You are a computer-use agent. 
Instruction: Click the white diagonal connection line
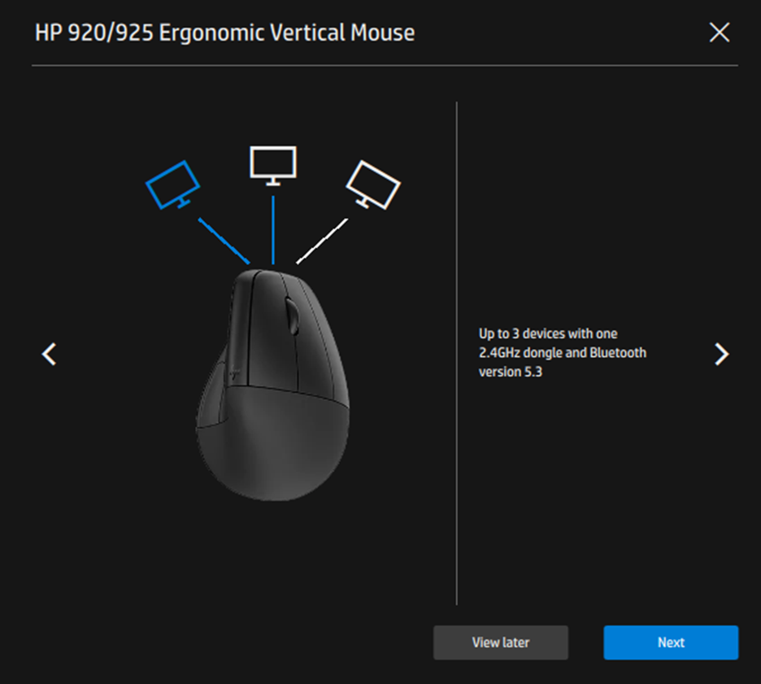[x=322, y=242]
